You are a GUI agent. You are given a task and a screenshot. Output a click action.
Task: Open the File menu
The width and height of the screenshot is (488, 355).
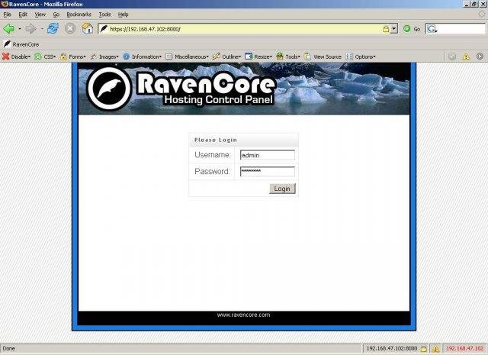point(7,15)
